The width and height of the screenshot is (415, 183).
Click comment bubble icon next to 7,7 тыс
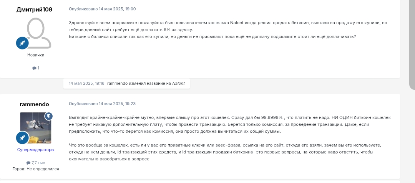(x=28, y=163)
